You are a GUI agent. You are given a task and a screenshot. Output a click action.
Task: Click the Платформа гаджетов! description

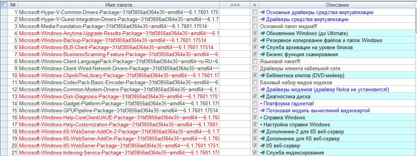coord(338,104)
